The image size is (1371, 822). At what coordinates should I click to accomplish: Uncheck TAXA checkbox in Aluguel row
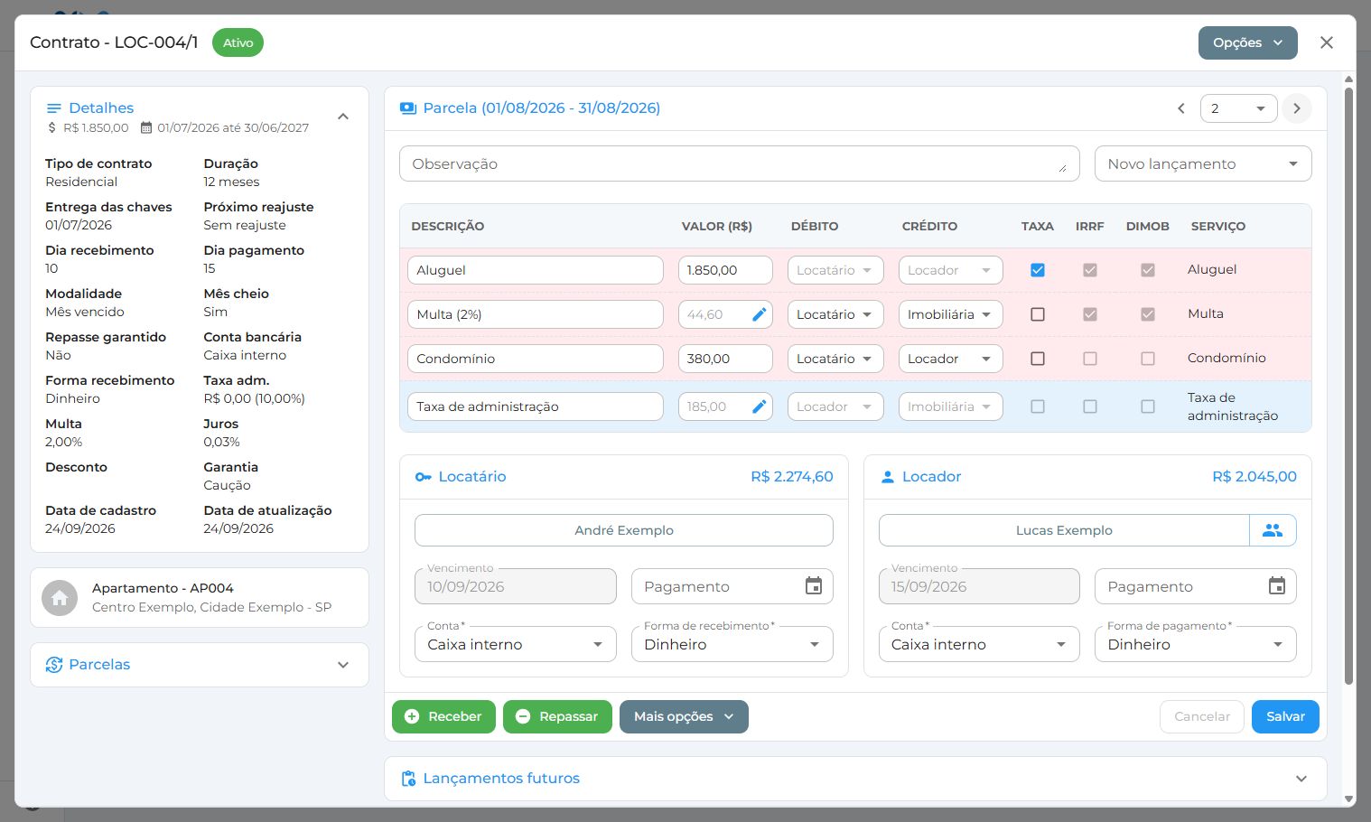click(x=1038, y=270)
